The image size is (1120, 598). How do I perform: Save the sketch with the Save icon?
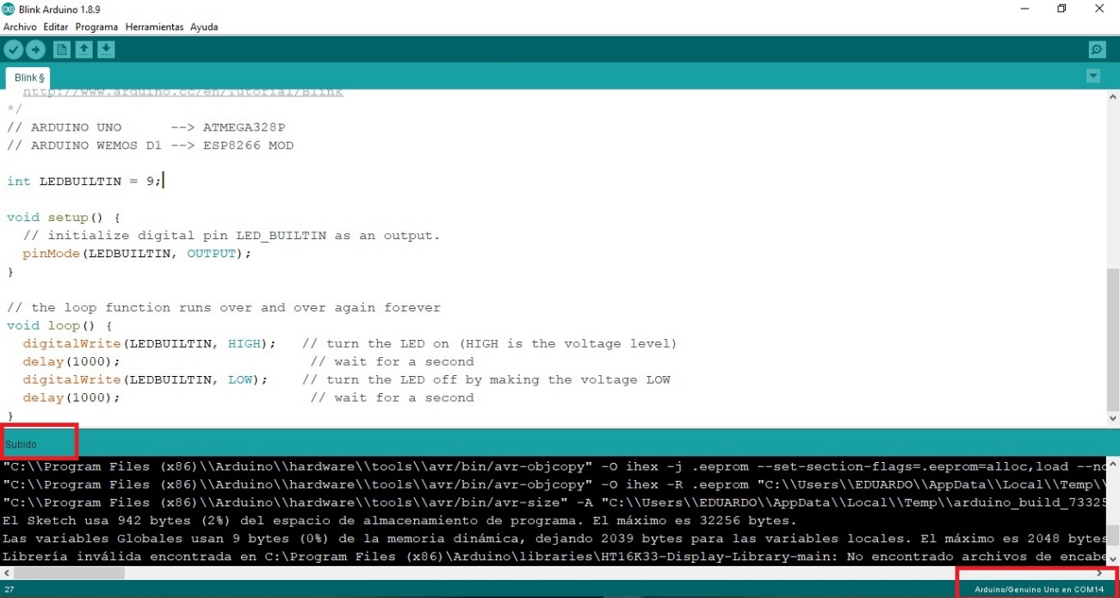pyautogui.click(x=106, y=50)
